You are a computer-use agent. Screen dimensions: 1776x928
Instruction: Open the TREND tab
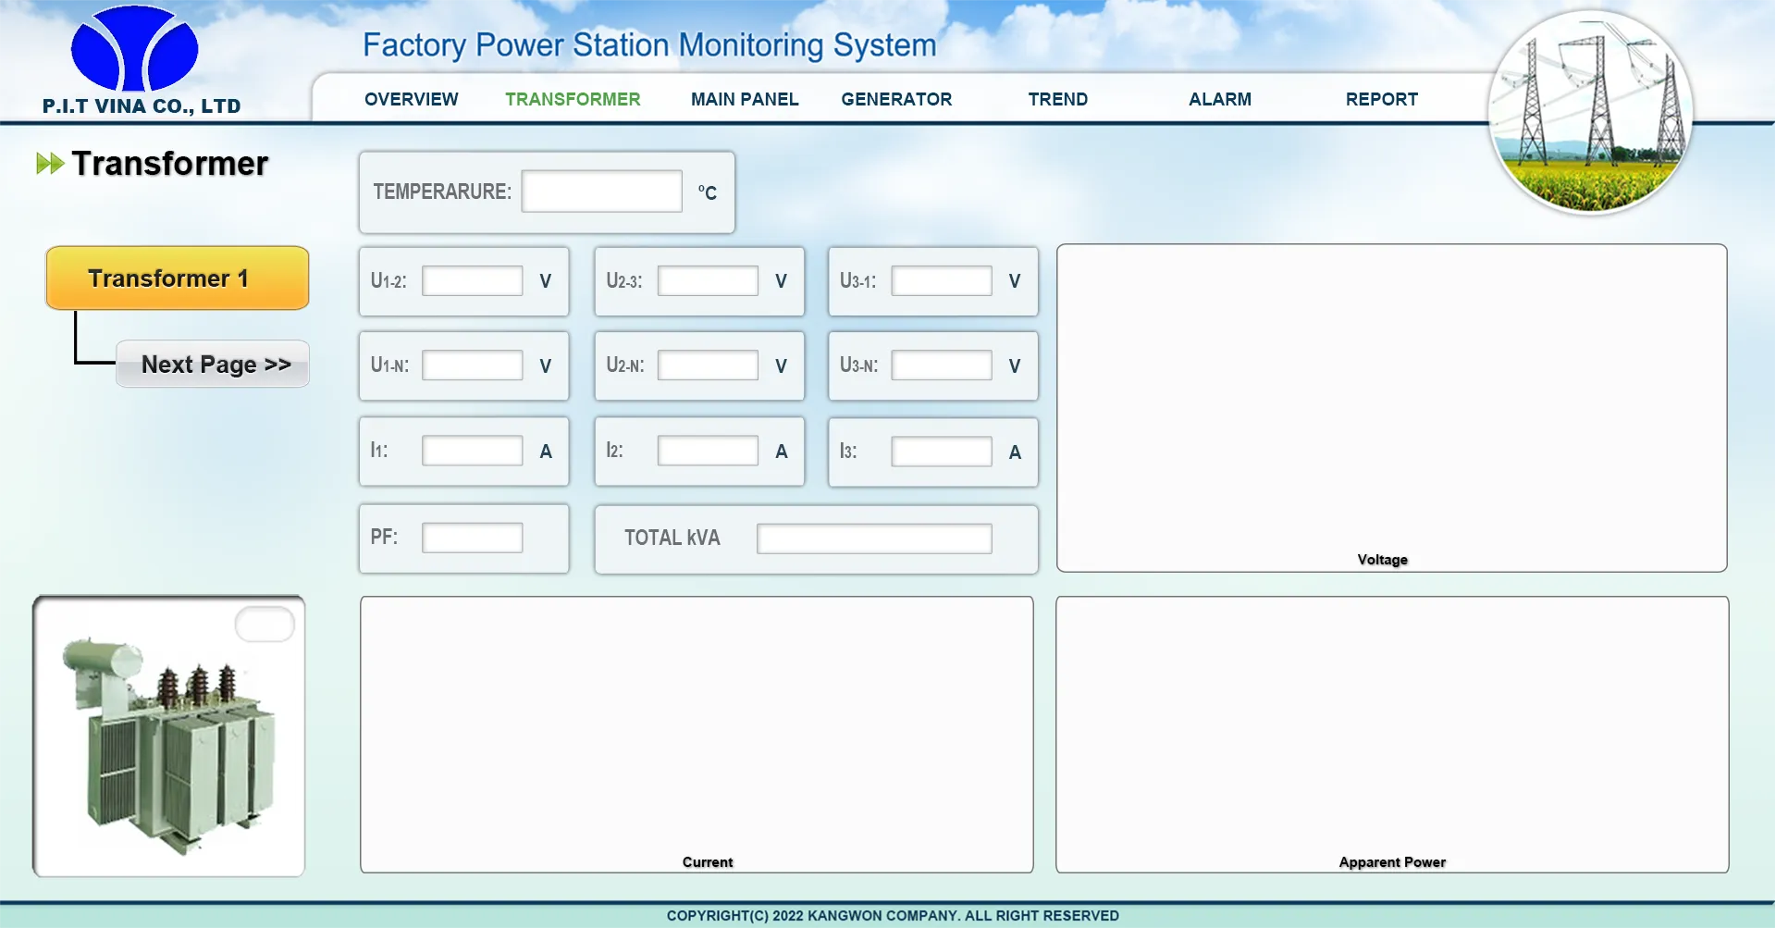click(x=1058, y=99)
